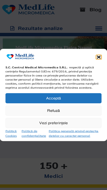Click the heart emblem in header logo
The height and width of the screenshot is (190, 107).
(9, 9)
